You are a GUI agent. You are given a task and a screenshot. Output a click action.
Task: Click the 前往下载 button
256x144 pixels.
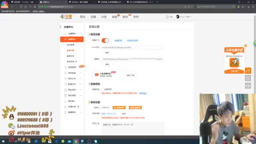(x=131, y=75)
